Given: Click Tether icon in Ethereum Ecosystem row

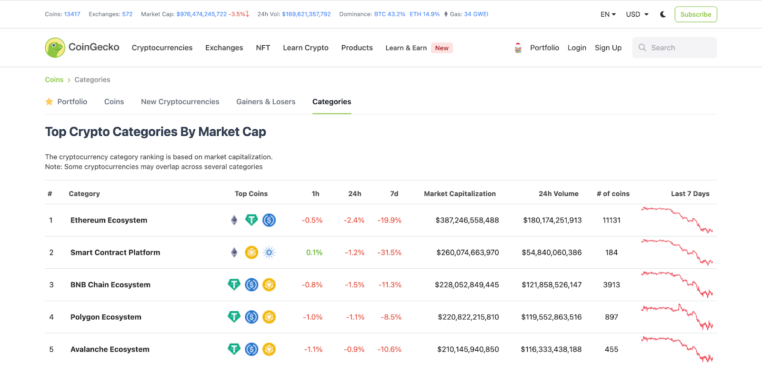Looking at the screenshot, I should [251, 220].
